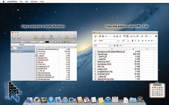Image resolution: width=169 pixels, height=105 pixels.
Task: Toggle Bold formatting in Calc
Action: click(x=132, y=40)
